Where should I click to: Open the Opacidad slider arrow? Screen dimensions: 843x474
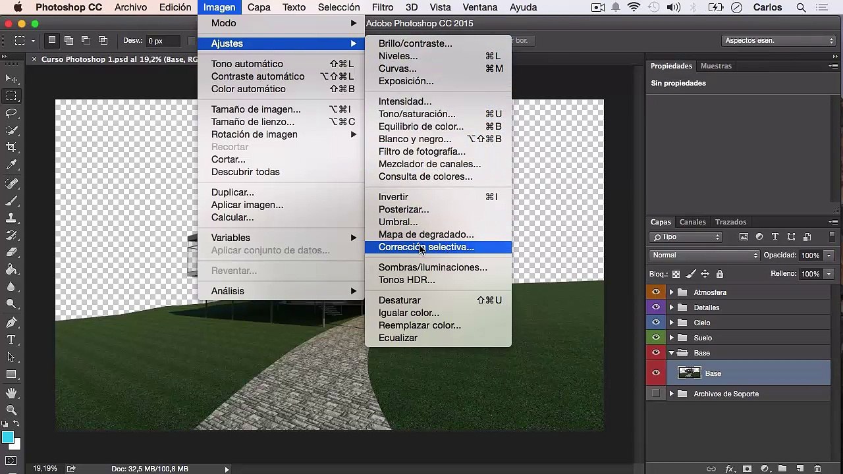point(829,255)
